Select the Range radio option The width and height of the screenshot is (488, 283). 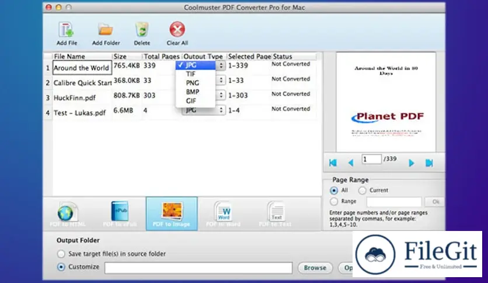(x=334, y=202)
